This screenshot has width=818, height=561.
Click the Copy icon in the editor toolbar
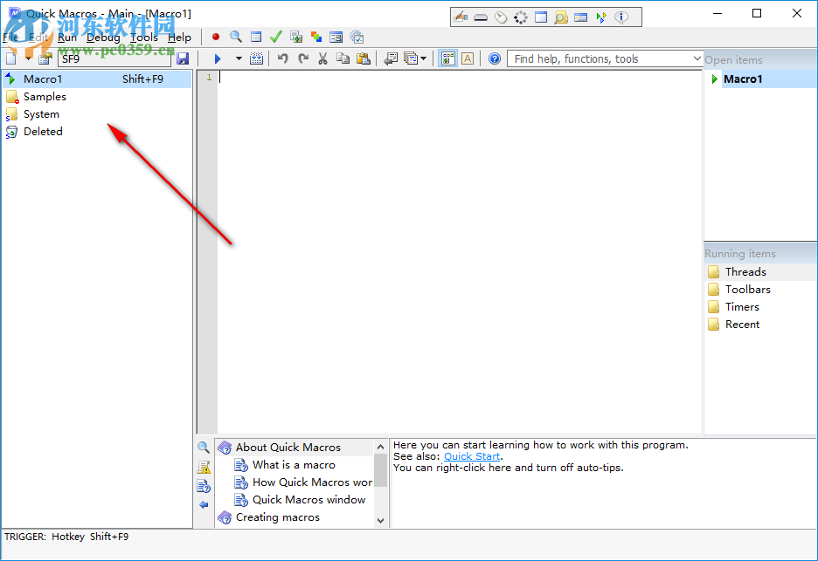(x=343, y=58)
